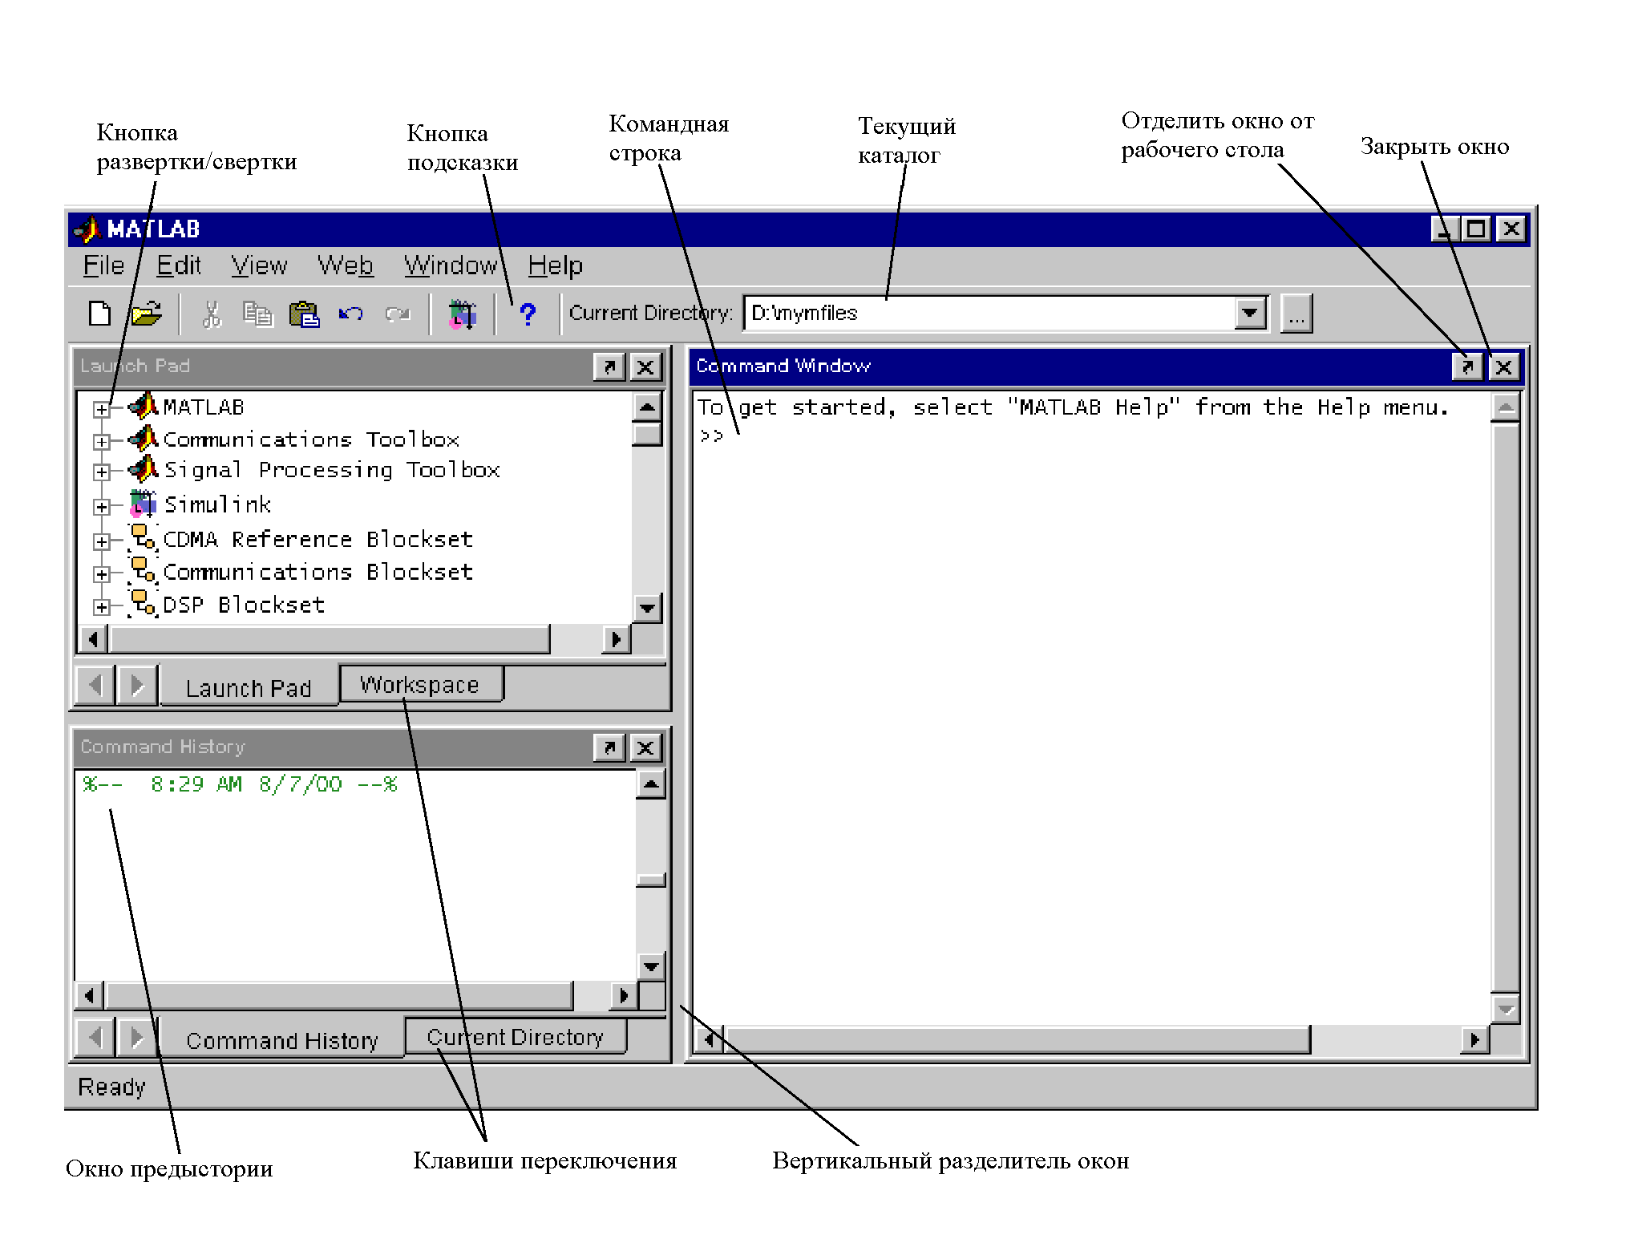
Task: Open Simulink from the toolbar icon
Action: [463, 314]
